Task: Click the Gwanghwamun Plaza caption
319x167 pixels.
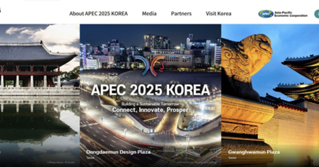Action: point(254,152)
